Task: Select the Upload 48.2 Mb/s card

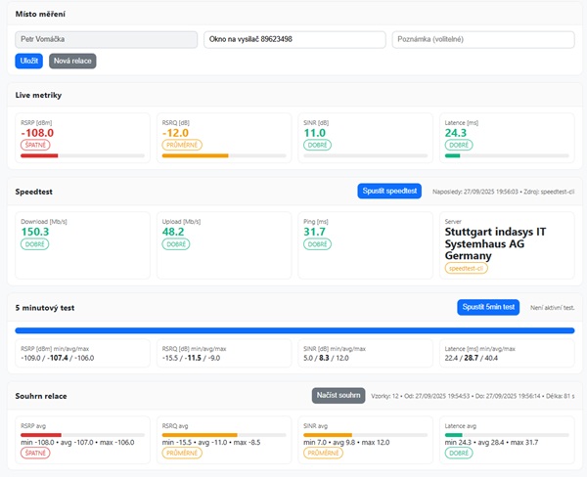Action: pyautogui.click(x=223, y=244)
